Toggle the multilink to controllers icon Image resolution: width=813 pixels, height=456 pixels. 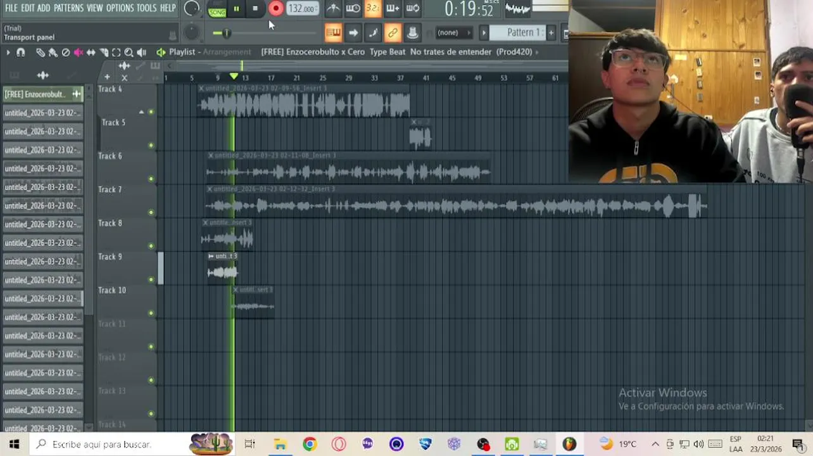point(393,32)
